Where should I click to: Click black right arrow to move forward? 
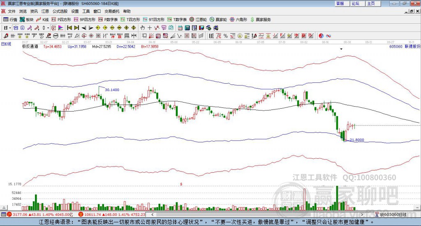[x=91, y=28]
